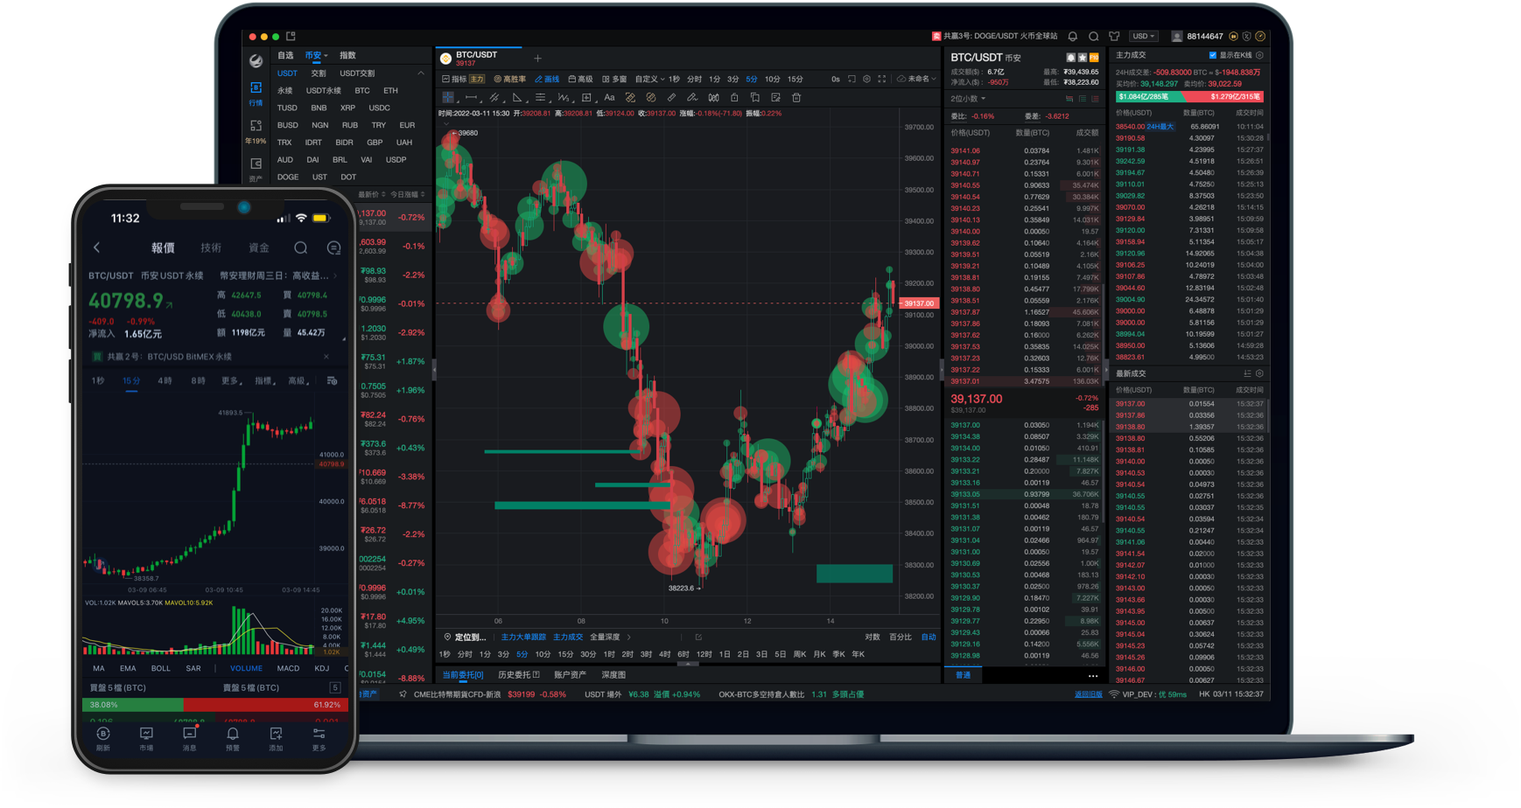Expand the 2位小数 decimal dropdown
The image size is (1521, 808).
968,99
